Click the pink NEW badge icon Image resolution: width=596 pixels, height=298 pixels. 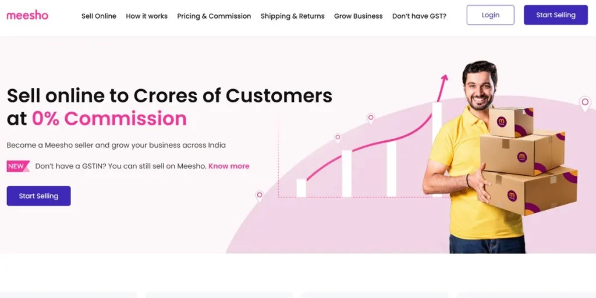coord(18,166)
